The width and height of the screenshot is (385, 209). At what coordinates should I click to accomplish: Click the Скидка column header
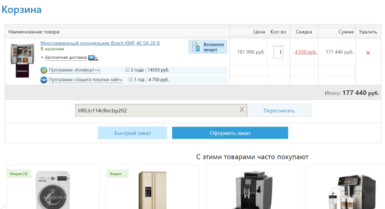304,32
